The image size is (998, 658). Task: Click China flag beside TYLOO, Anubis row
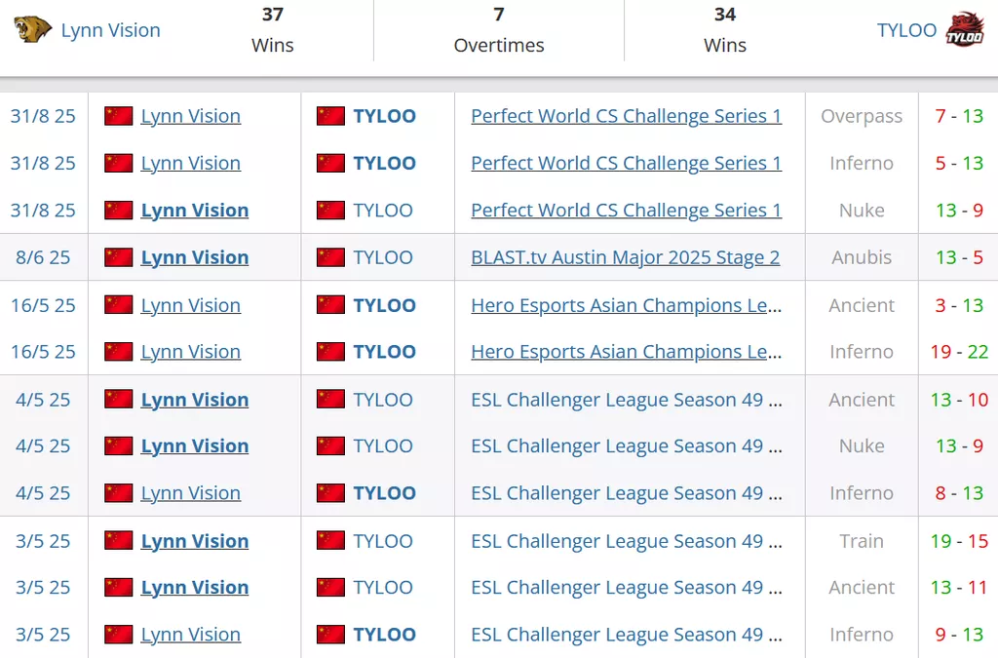[x=330, y=258]
